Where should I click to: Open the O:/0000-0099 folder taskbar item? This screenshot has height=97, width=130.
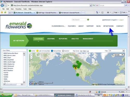44,95
